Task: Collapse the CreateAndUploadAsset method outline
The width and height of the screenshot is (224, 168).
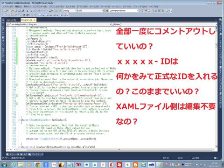Action: pyautogui.click(x=19, y=147)
